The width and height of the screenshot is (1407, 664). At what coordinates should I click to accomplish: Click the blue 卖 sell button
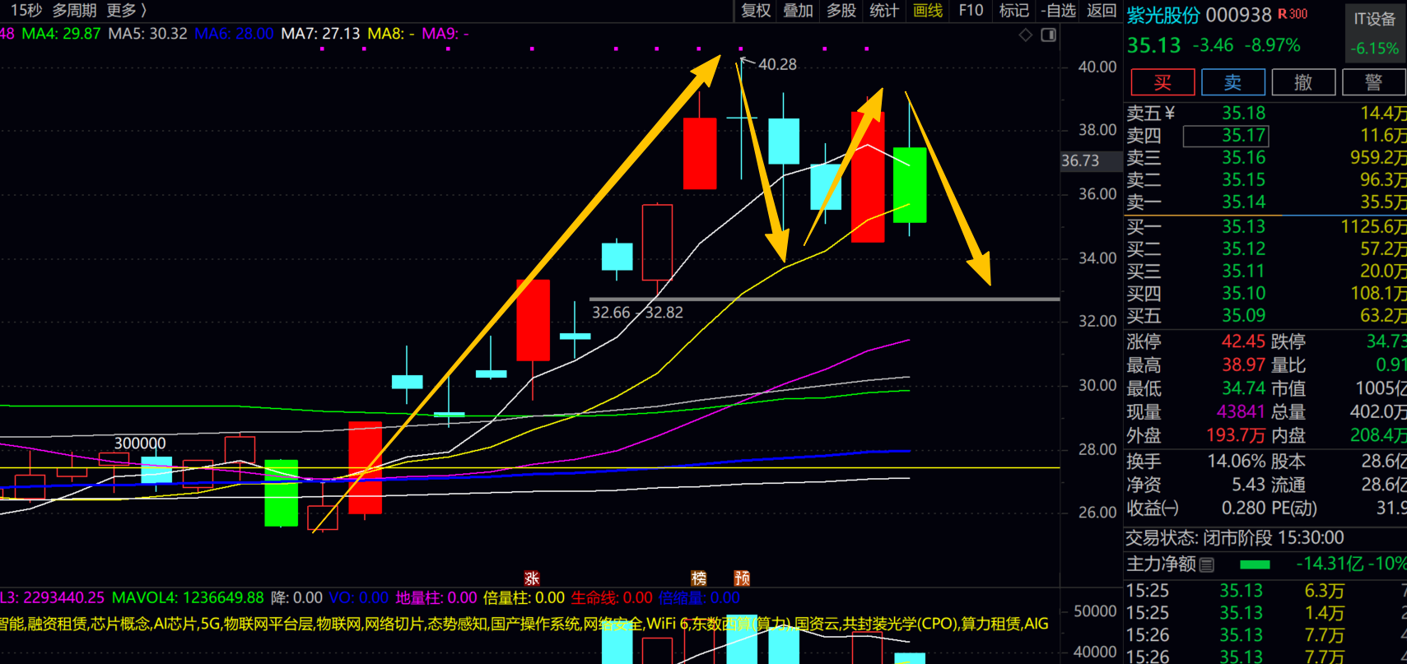click(1233, 82)
